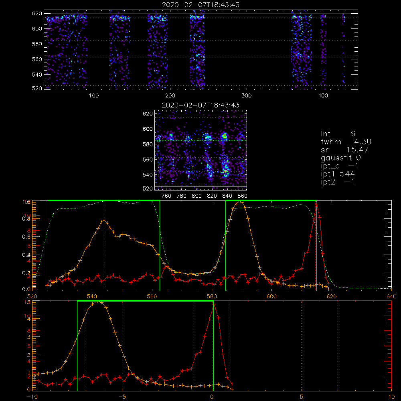This screenshot has width=401, height=401.
Task: Click data column near x=235 in top spectrogram
Action: tap(197, 50)
